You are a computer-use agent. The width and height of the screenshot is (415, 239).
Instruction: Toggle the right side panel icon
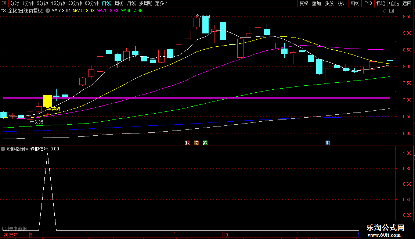391,11
